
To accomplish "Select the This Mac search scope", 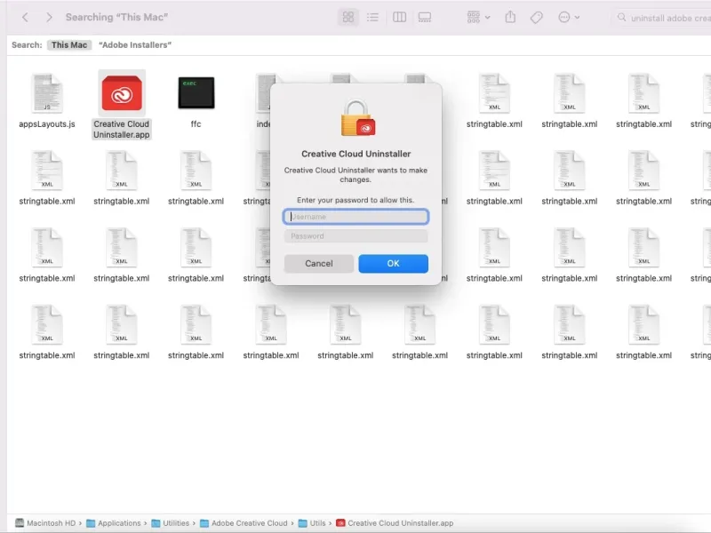I will click(x=69, y=45).
